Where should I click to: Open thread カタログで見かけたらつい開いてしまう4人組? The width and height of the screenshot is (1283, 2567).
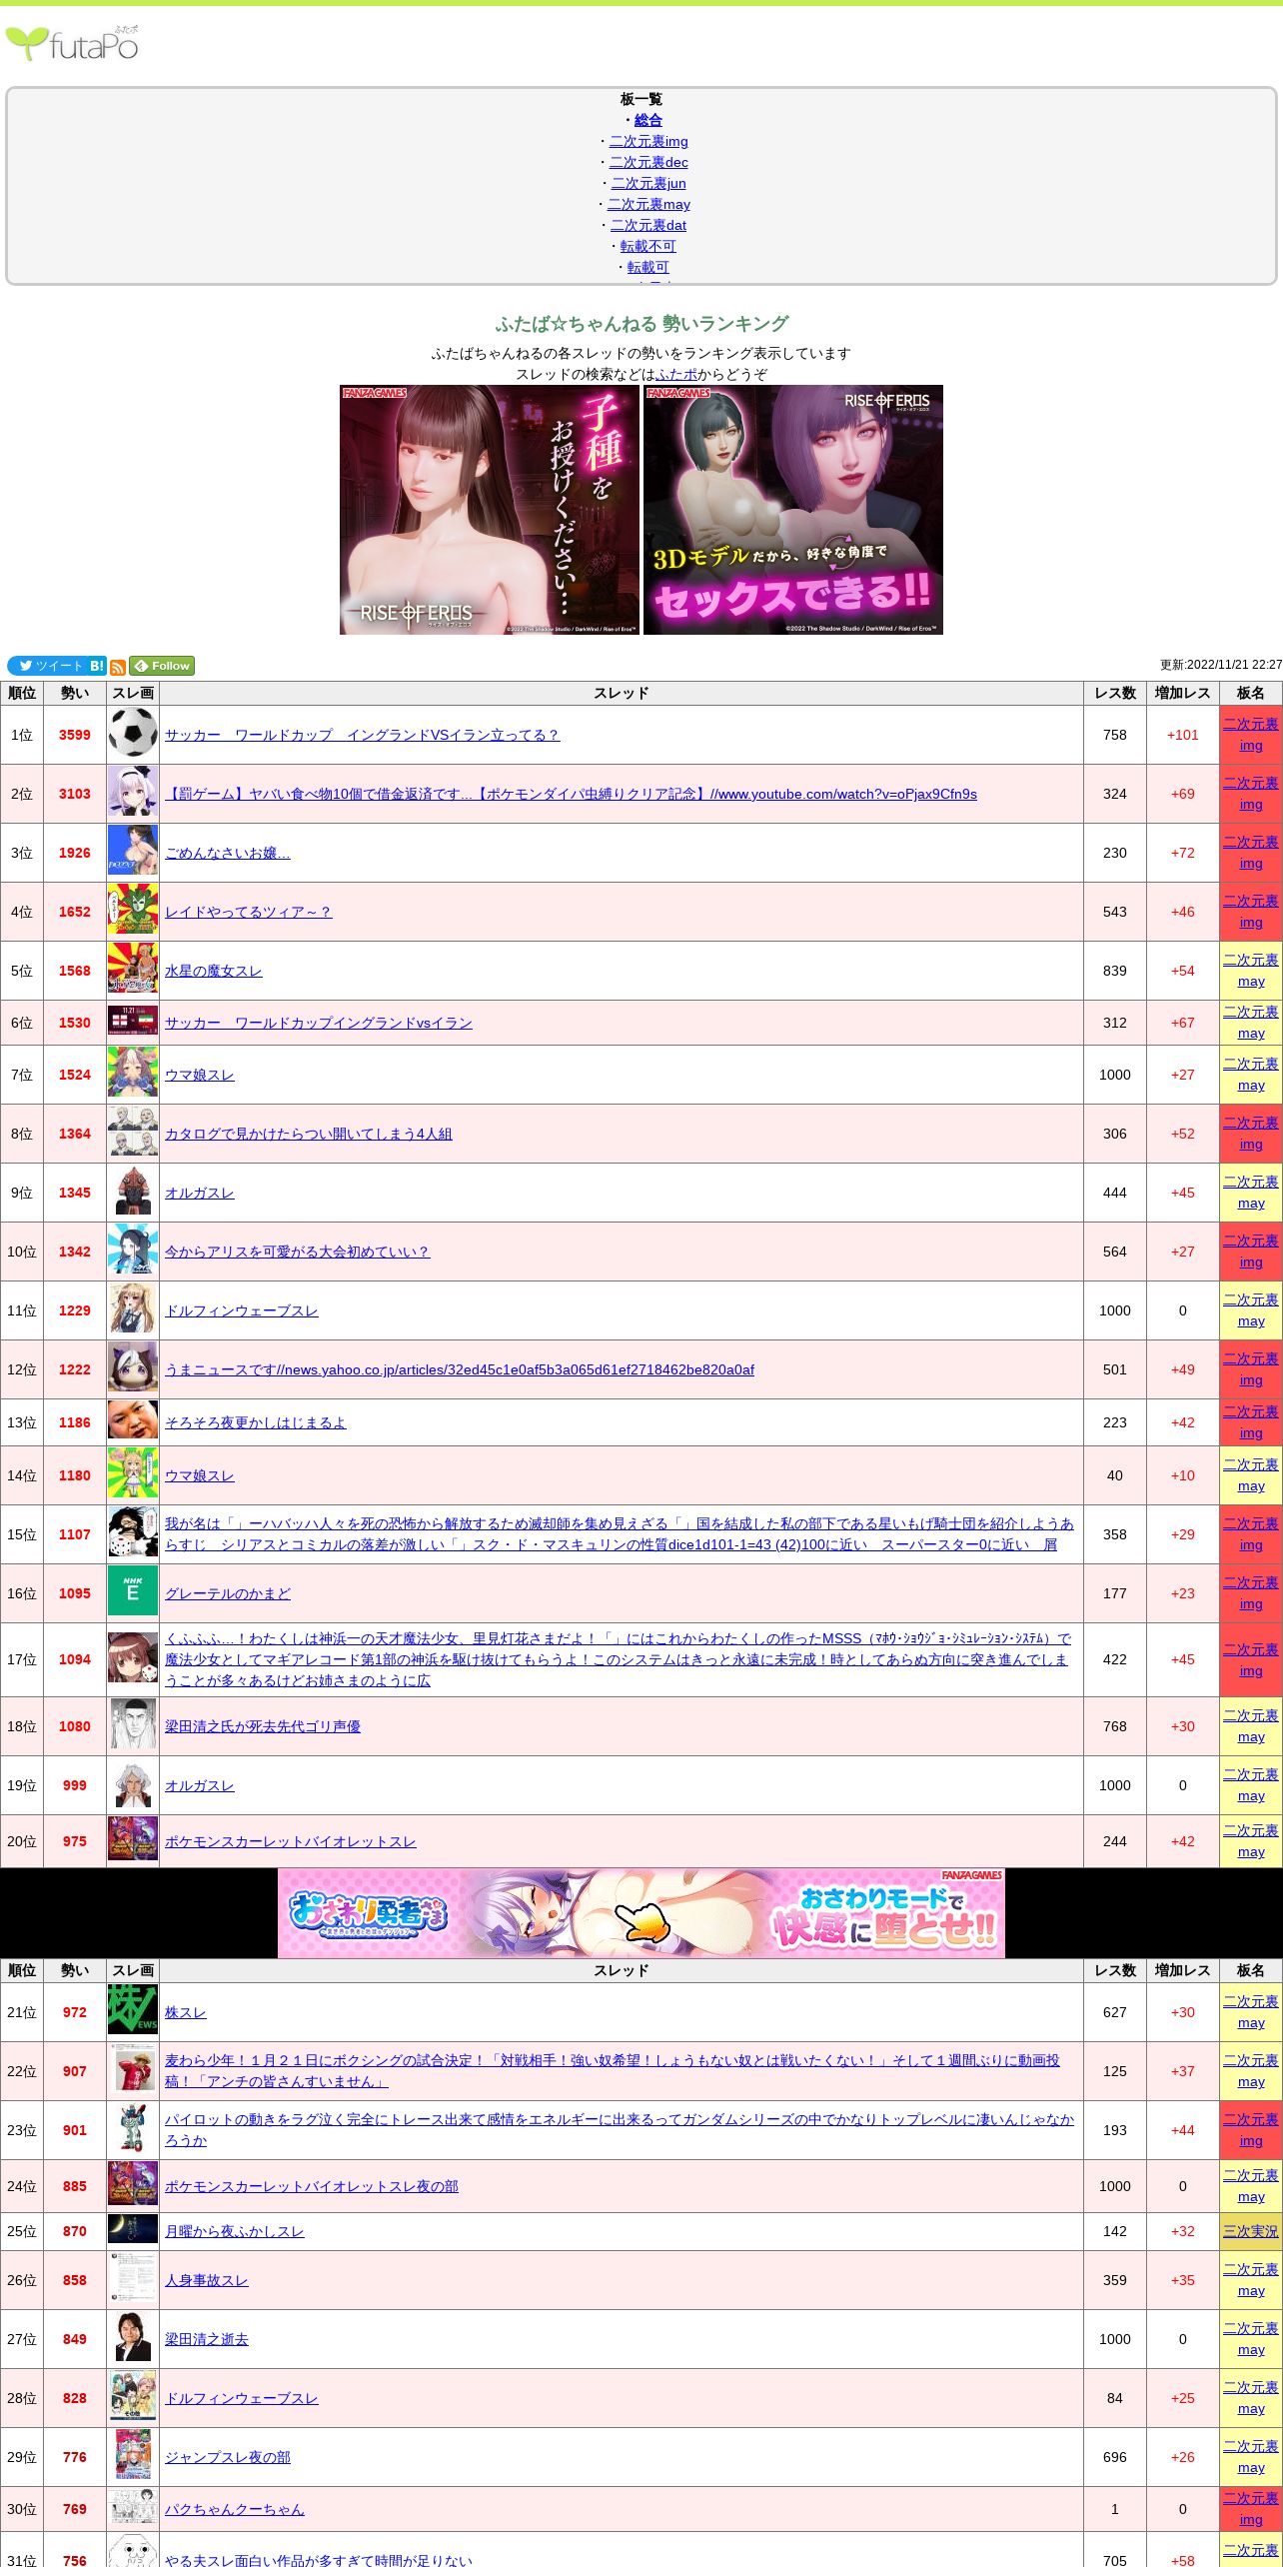308,1134
